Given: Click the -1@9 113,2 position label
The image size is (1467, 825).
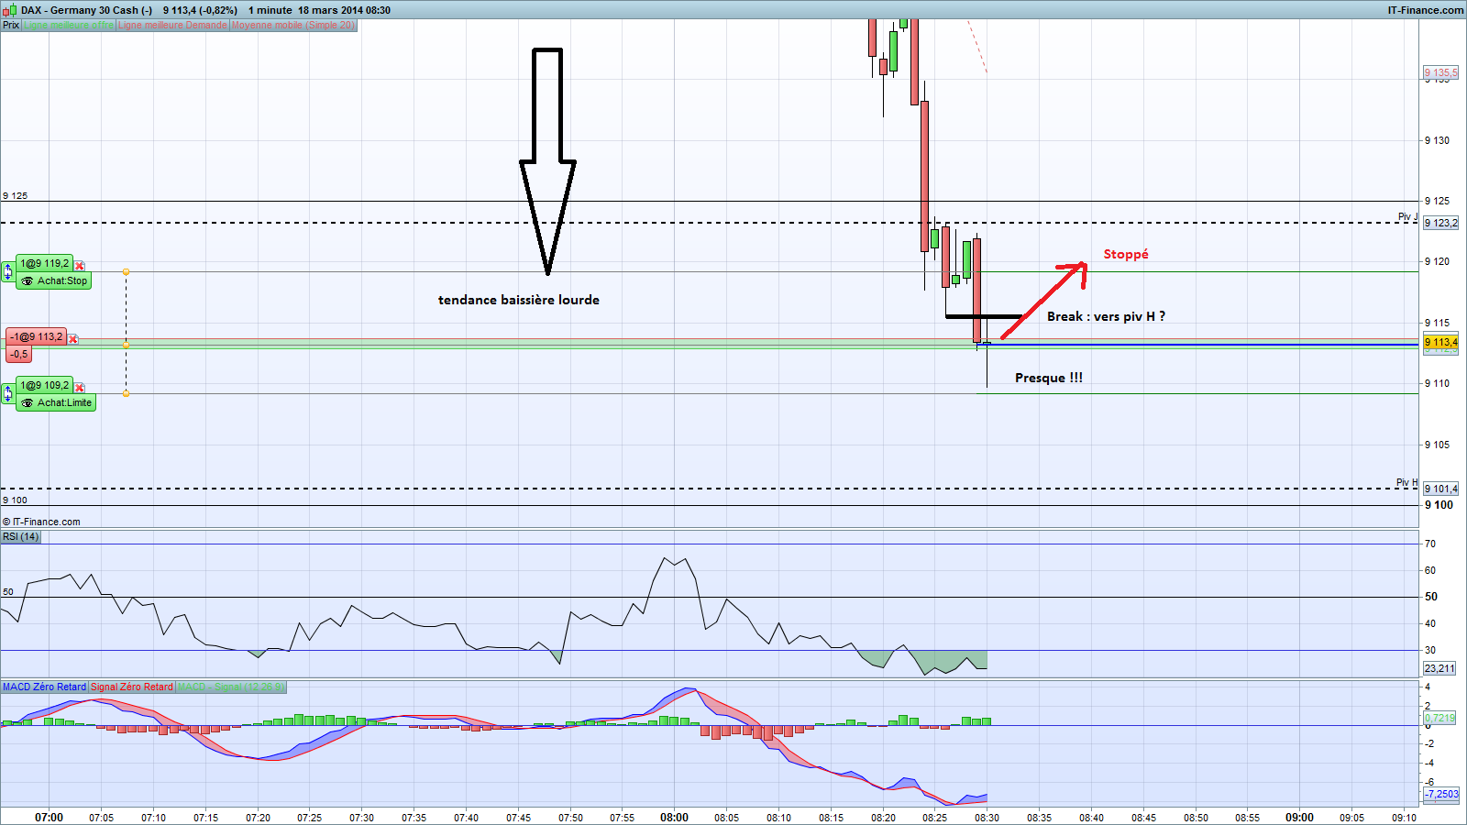Looking at the screenshot, I should click(37, 337).
